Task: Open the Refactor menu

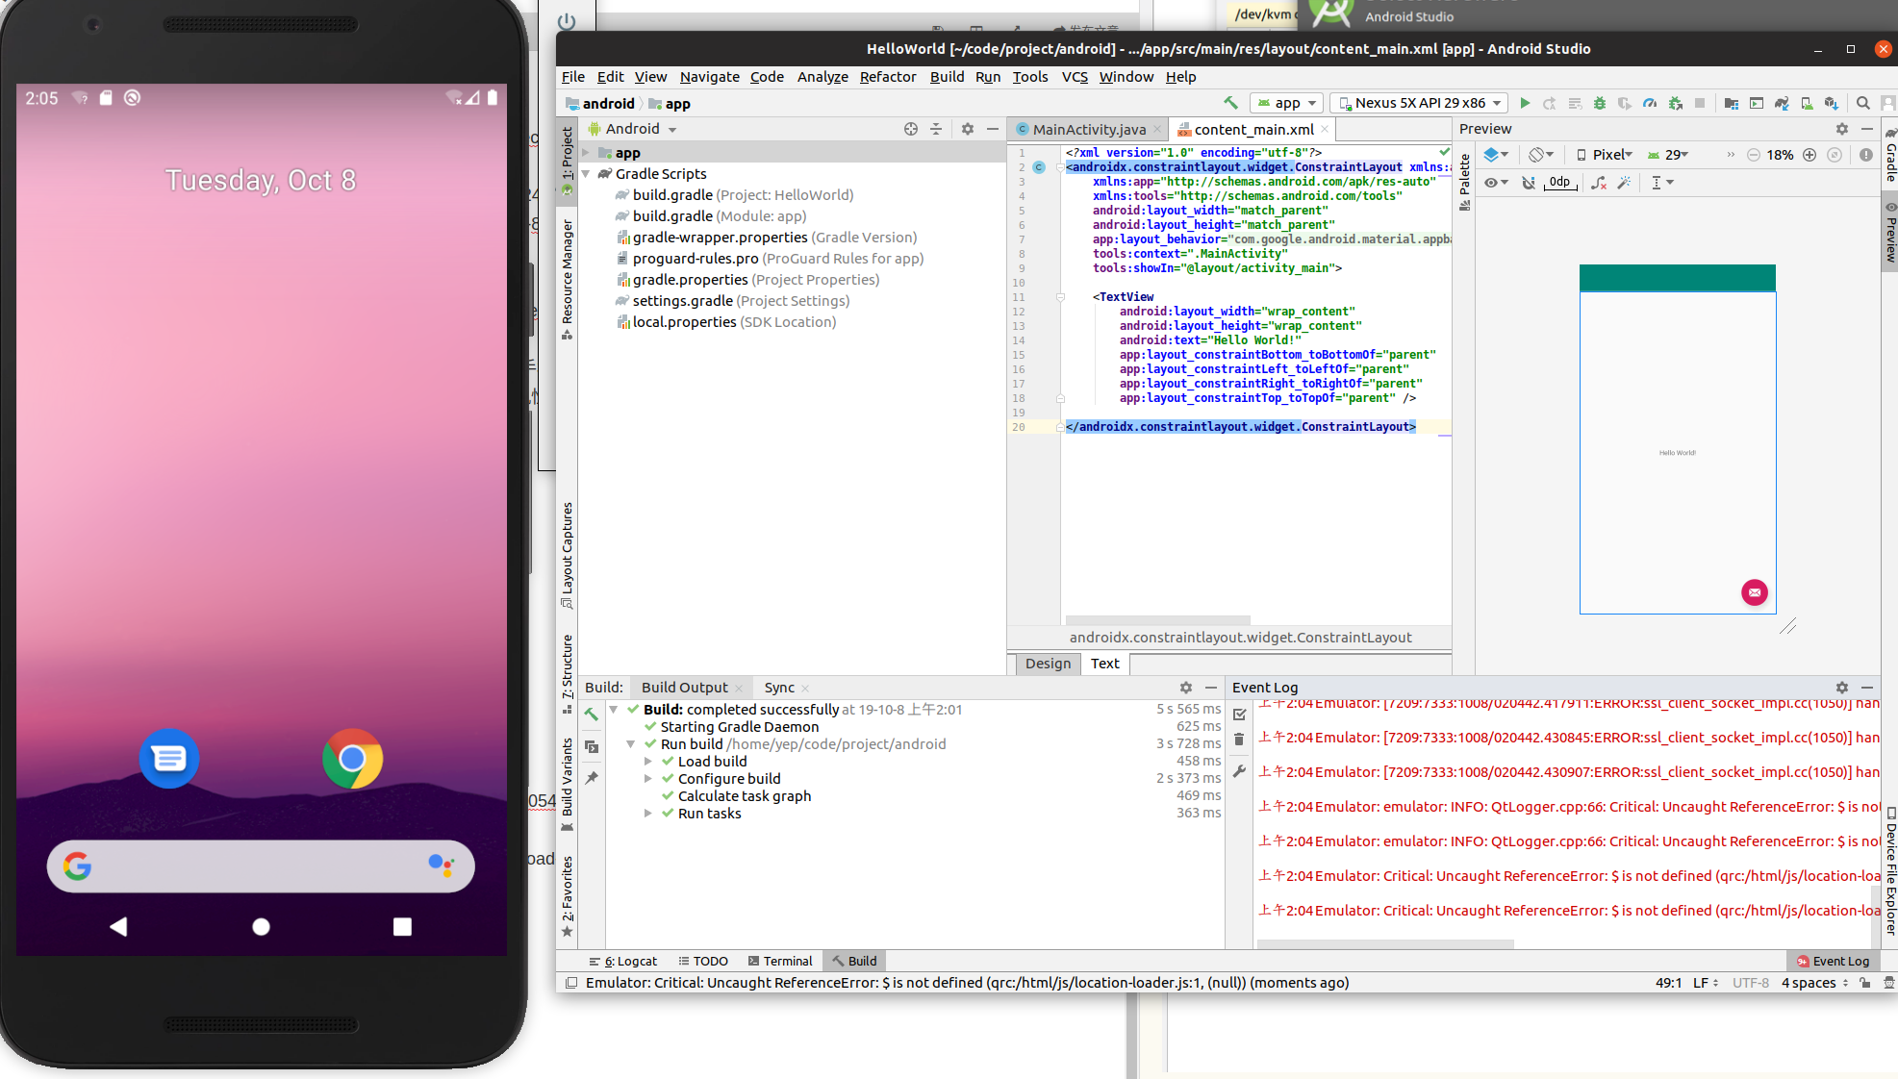Action: click(x=888, y=77)
